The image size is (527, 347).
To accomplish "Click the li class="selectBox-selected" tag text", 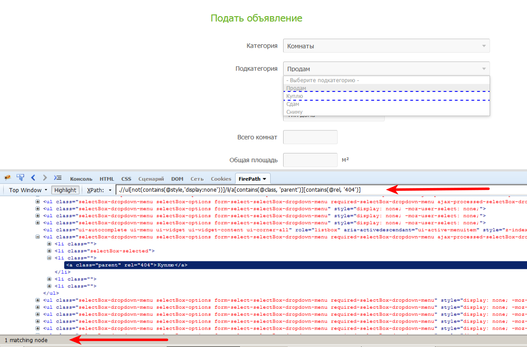I will point(104,251).
